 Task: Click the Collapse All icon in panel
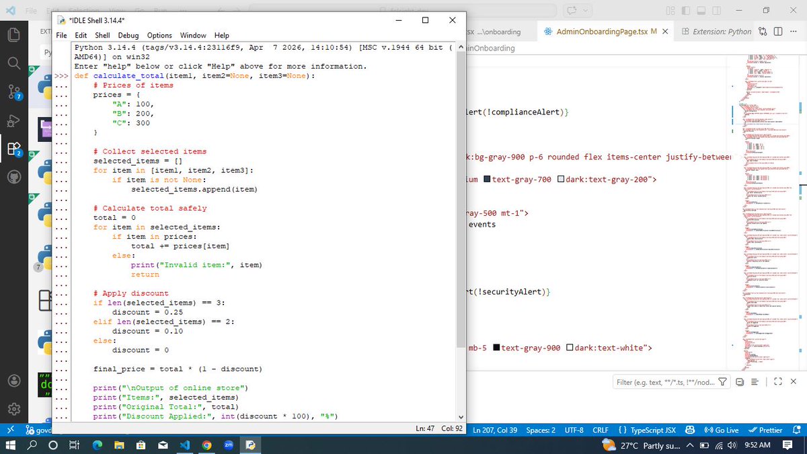click(x=739, y=382)
